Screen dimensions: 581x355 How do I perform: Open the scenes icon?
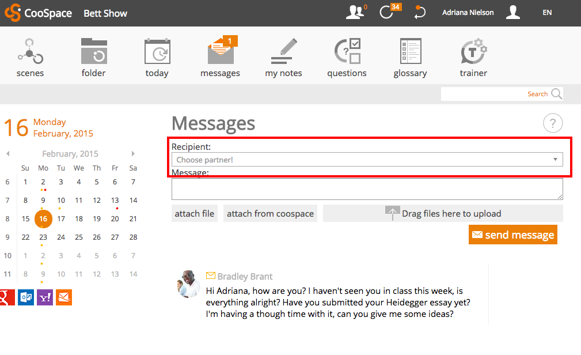[30, 51]
